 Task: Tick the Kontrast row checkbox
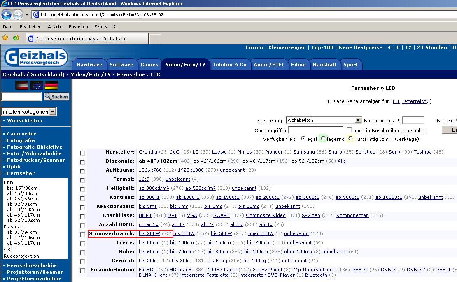[x=82, y=198]
